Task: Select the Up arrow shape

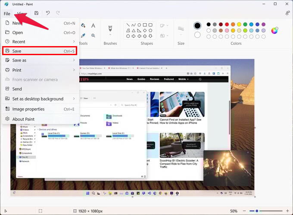Action: click(145, 36)
